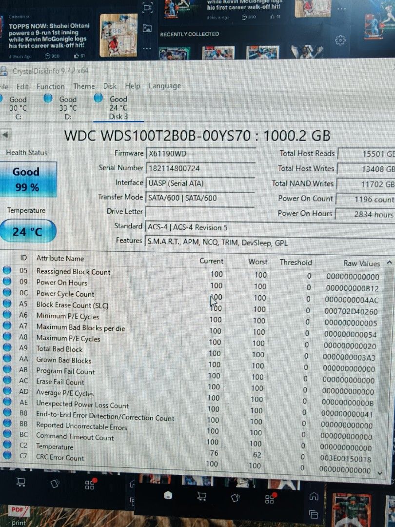Click the Firmware field X61190WD
Screen dimensions: 395x527
(200, 154)
